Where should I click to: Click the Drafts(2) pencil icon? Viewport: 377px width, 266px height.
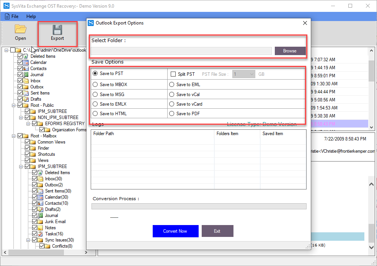tap(40, 209)
